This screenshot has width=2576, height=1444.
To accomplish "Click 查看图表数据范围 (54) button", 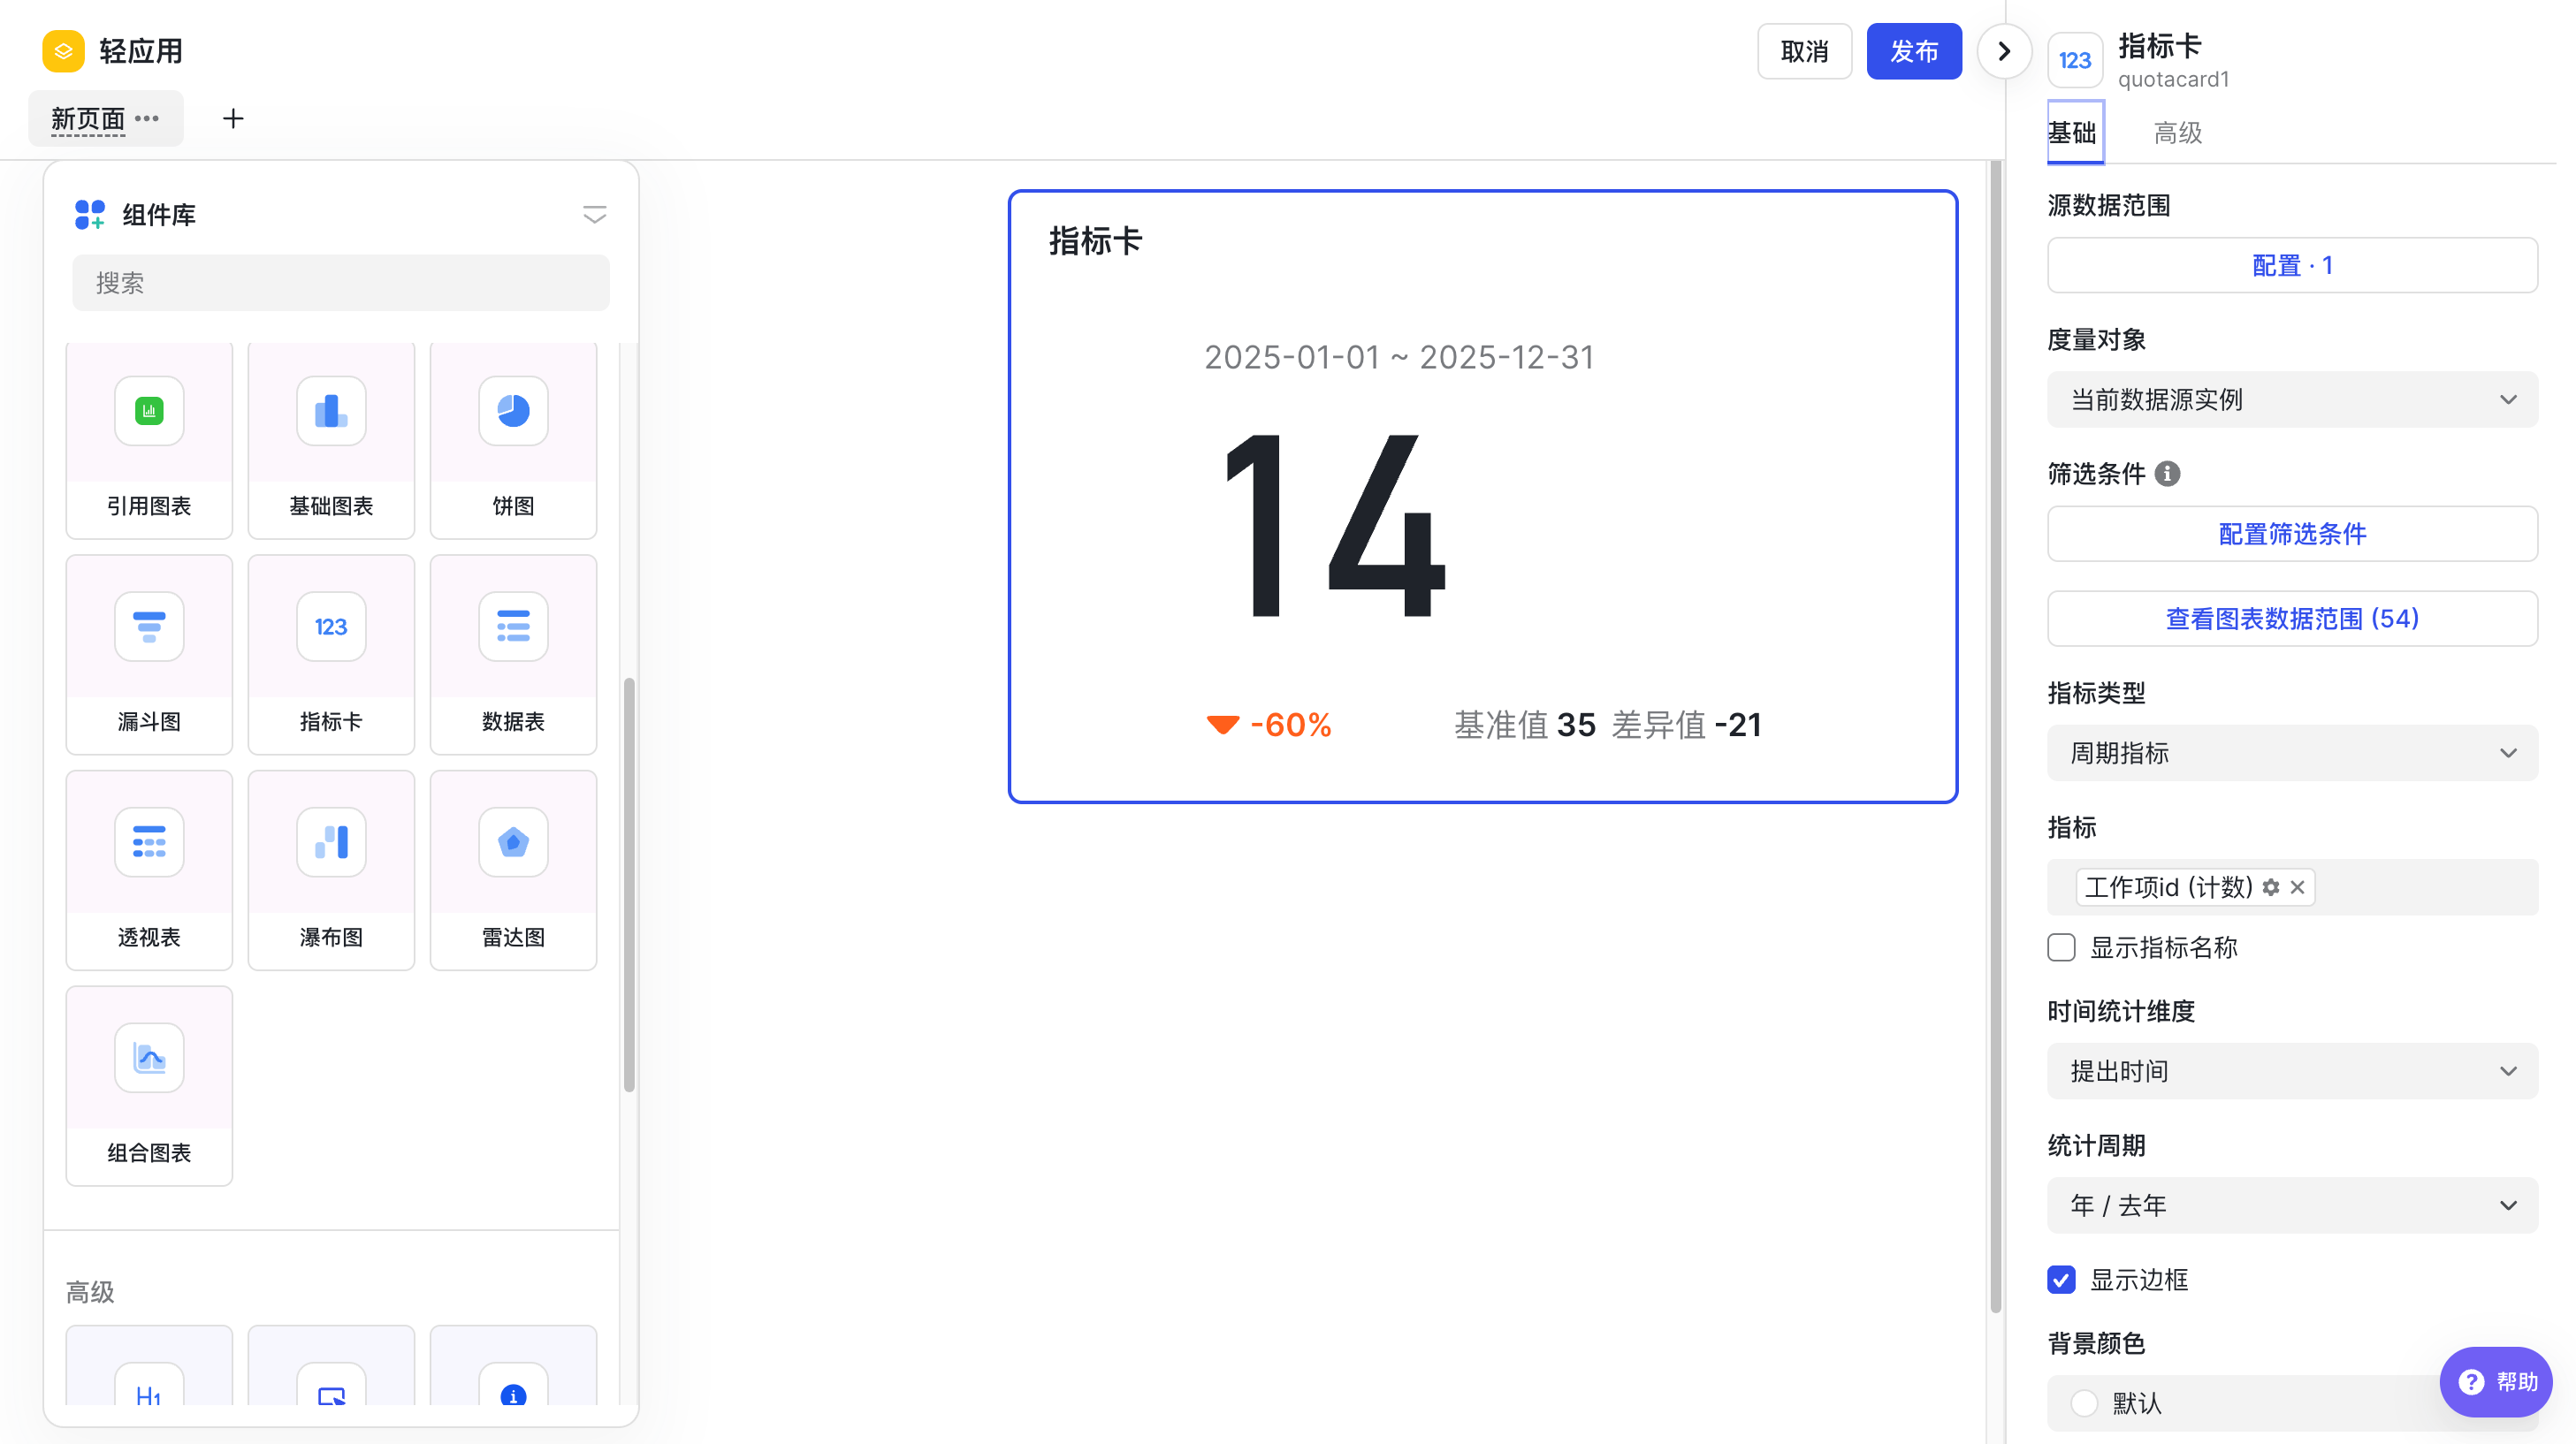I will click(x=2292, y=618).
